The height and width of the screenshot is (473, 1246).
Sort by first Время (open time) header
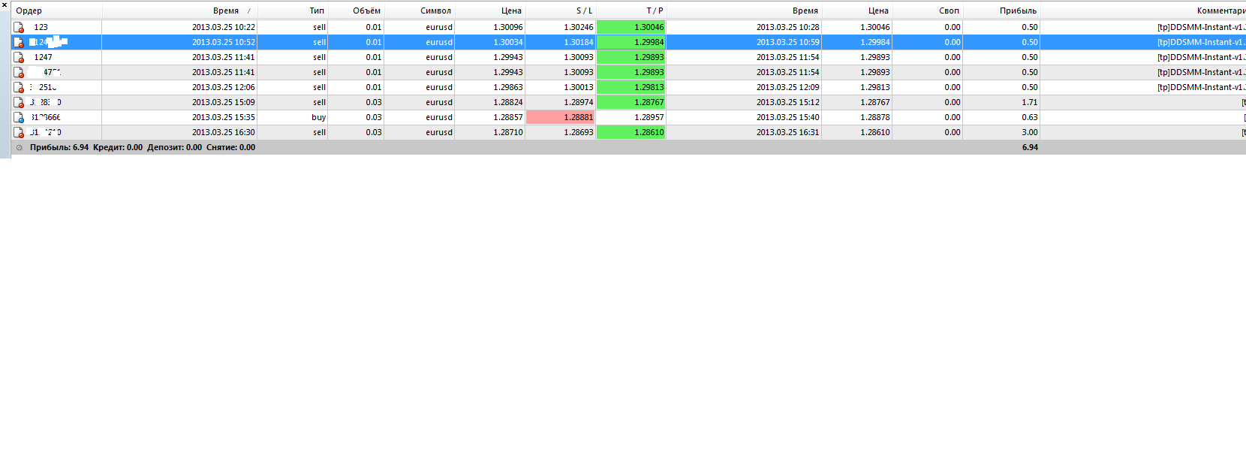pyautogui.click(x=226, y=11)
